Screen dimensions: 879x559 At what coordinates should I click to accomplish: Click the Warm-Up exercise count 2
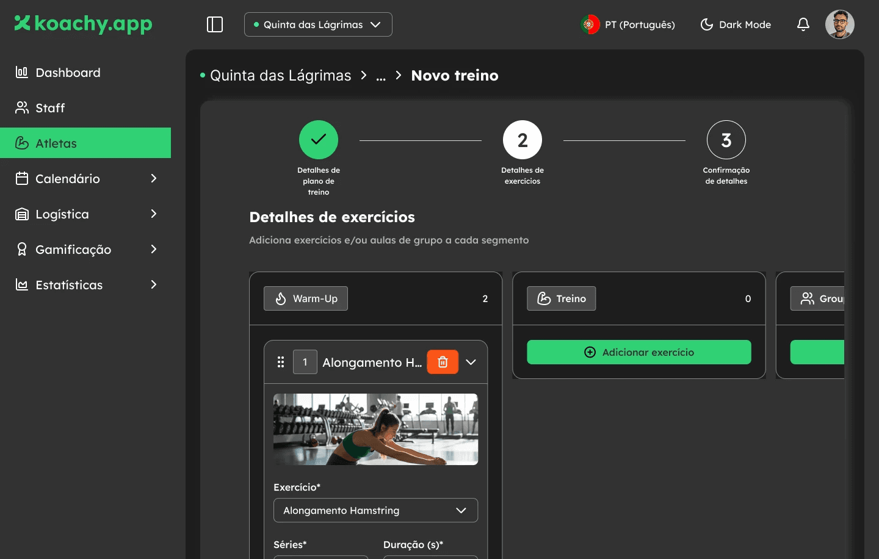[x=485, y=298]
